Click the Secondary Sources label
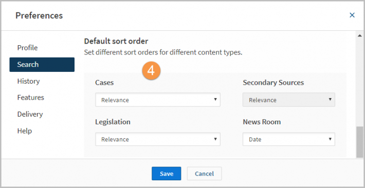This screenshot has height=188, width=365. 273,83
